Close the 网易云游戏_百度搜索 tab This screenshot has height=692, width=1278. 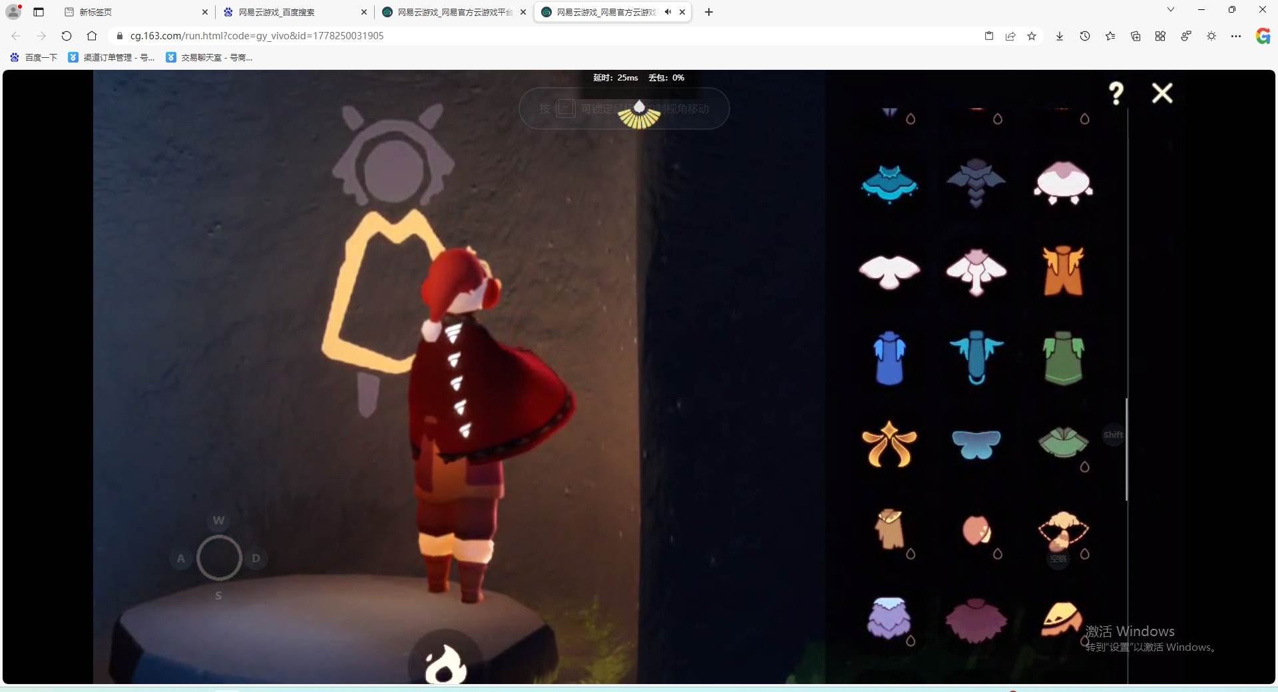pos(364,12)
